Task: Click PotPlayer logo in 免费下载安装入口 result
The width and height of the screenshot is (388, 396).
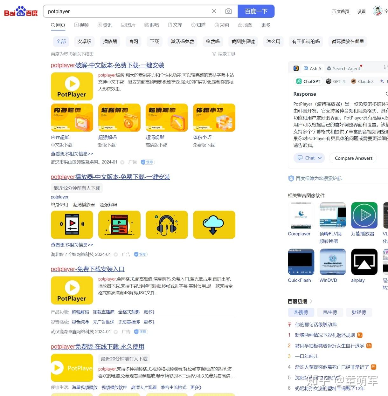Action: (x=72, y=290)
